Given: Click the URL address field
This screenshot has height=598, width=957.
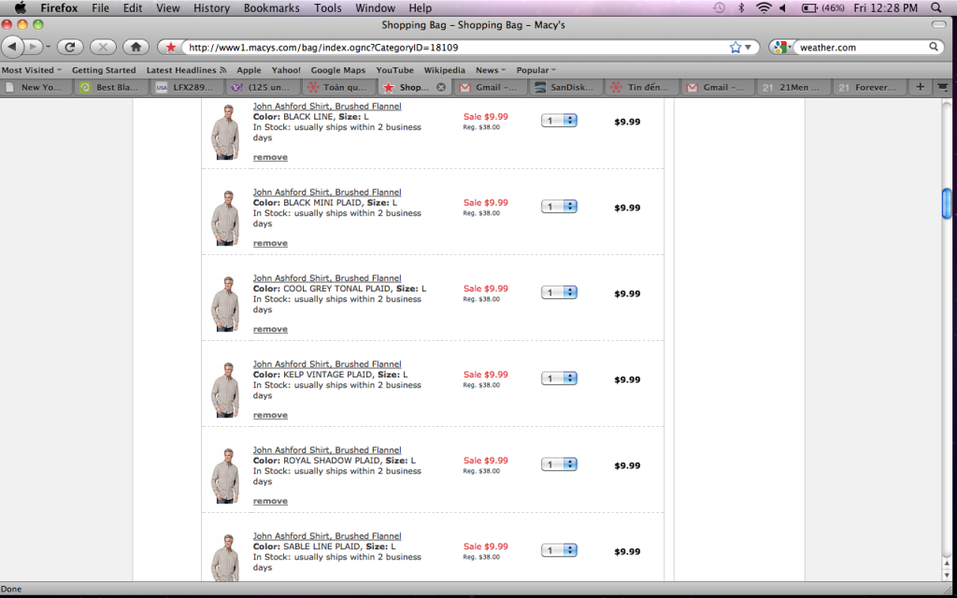Looking at the screenshot, I should (449, 47).
